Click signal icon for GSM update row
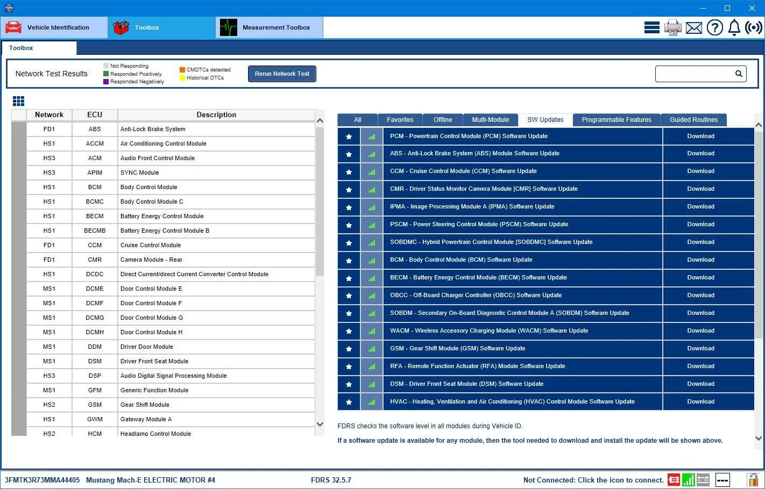Screen dimensions: 765x489 pos(372,349)
